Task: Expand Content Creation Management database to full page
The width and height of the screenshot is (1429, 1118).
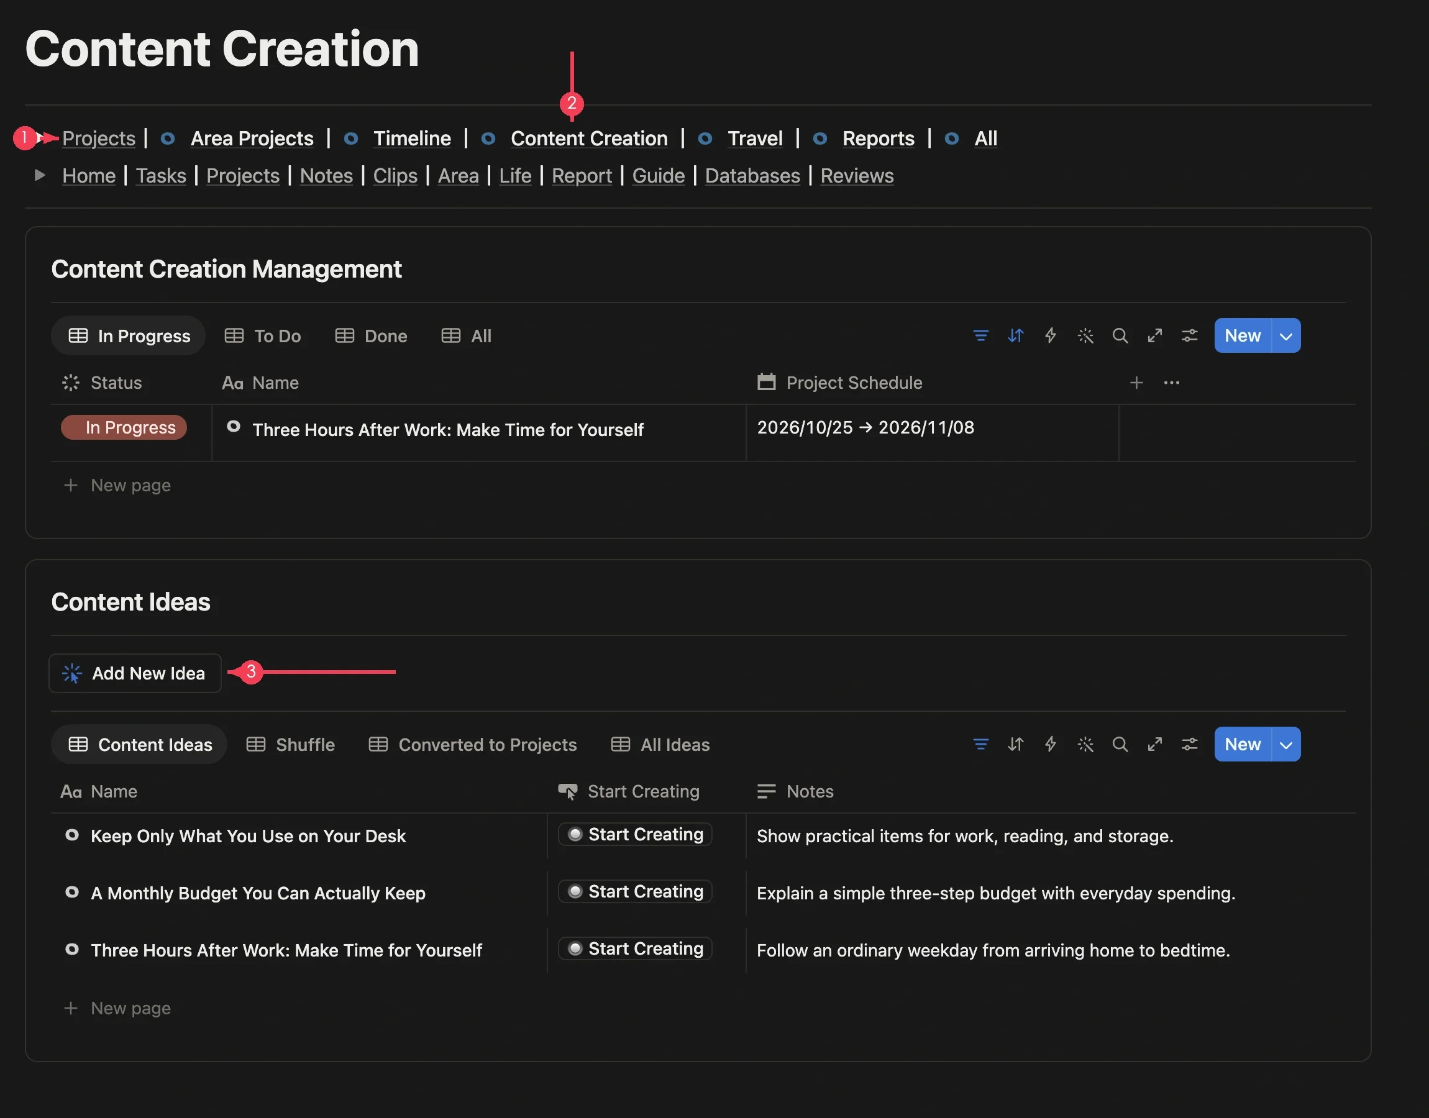Action: click(x=1155, y=336)
